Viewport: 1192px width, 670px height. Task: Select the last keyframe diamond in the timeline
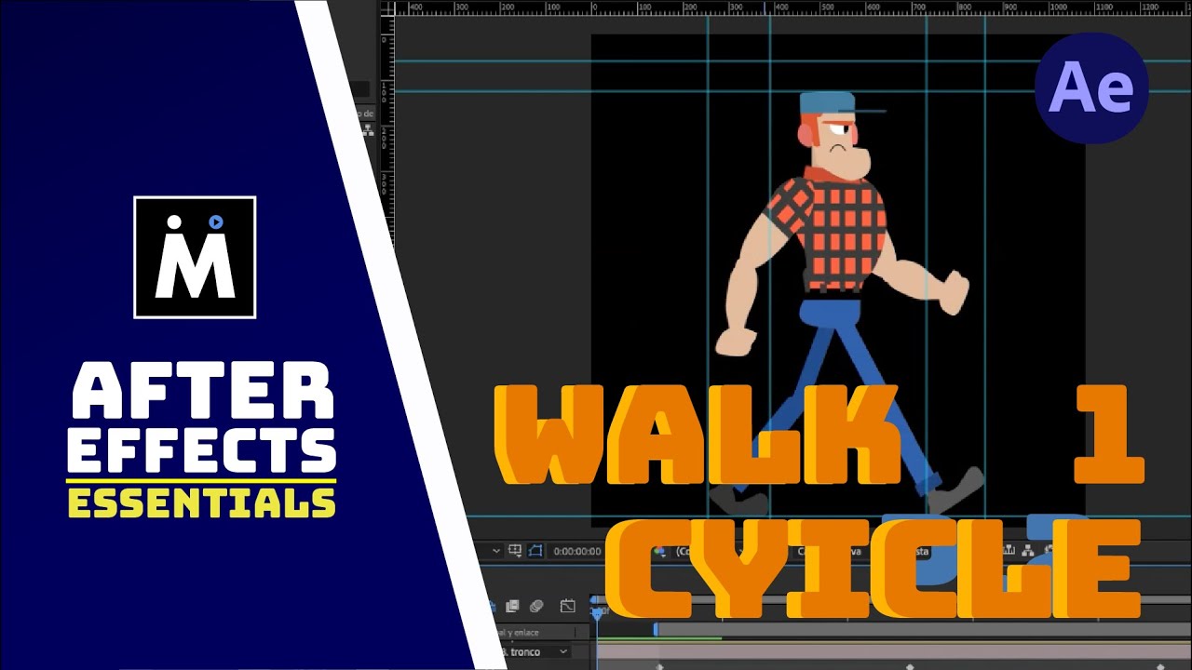tap(1159, 666)
